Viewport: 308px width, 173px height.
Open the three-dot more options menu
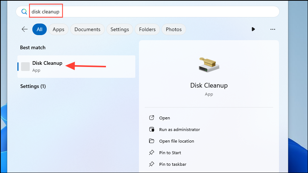point(273,29)
